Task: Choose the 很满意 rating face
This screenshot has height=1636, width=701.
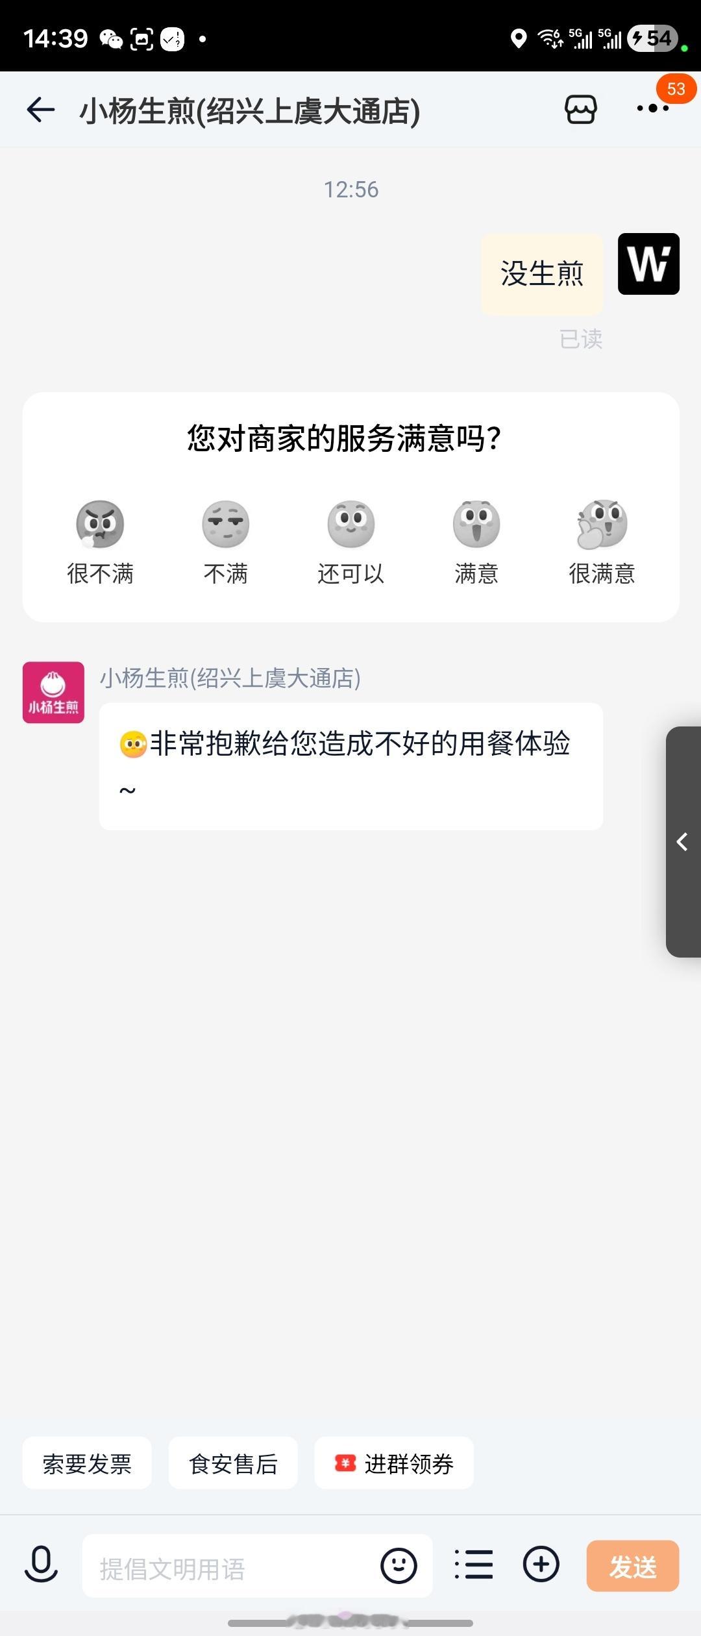Action: (602, 524)
